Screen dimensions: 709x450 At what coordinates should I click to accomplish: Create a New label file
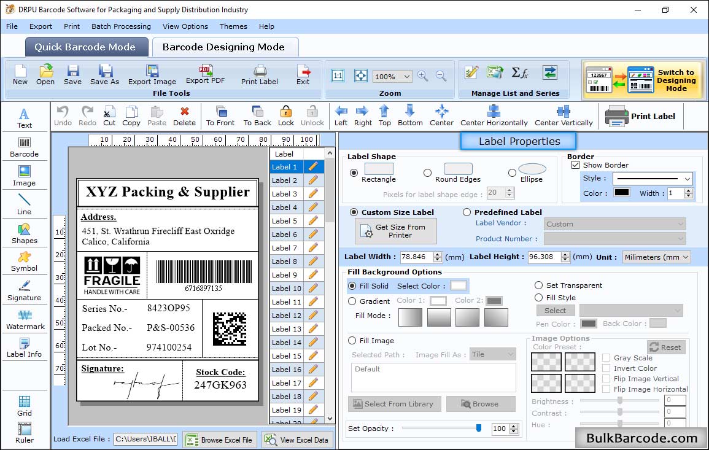(x=20, y=75)
